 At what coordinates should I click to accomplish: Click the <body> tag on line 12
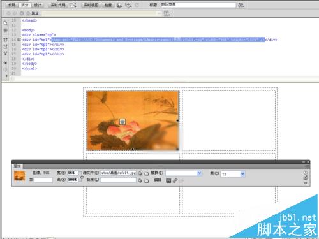[28, 30]
